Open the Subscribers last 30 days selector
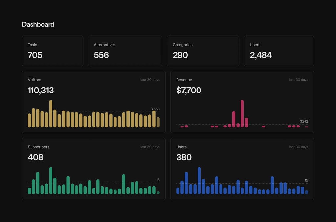The image size is (336, 222). tap(150, 147)
